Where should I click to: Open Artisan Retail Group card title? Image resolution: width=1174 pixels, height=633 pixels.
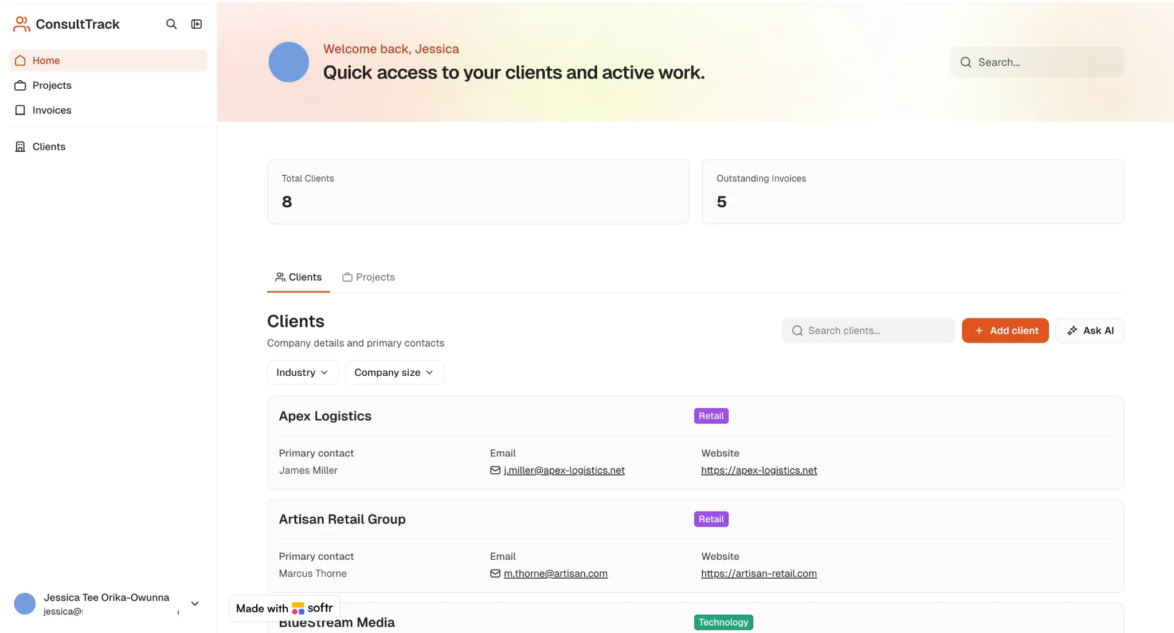point(342,520)
